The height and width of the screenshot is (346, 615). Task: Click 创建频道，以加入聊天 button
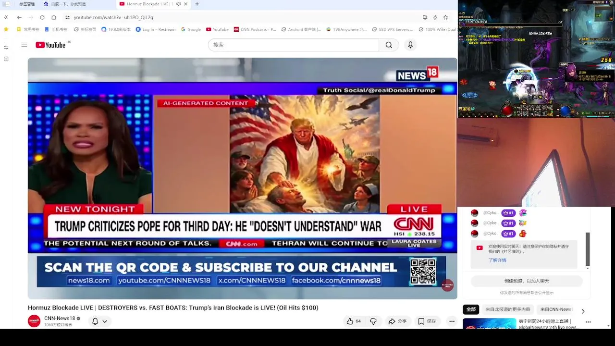coord(527,281)
